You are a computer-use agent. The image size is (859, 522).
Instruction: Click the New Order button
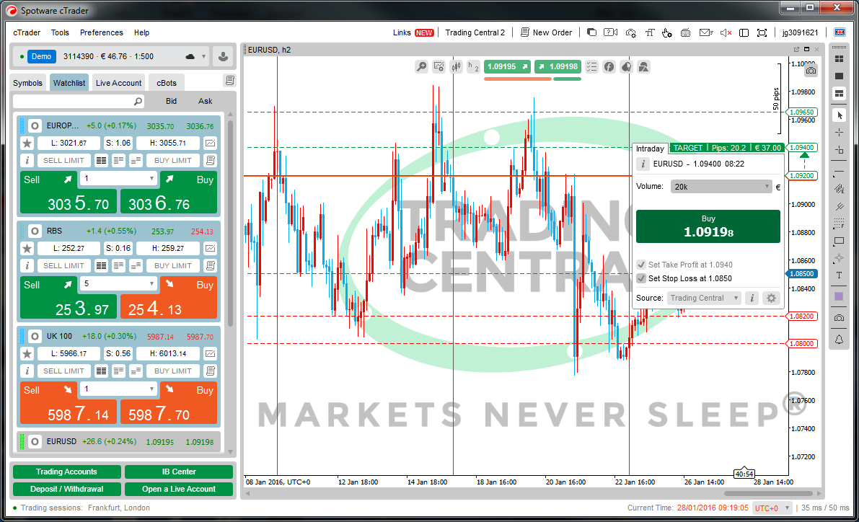(546, 32)
